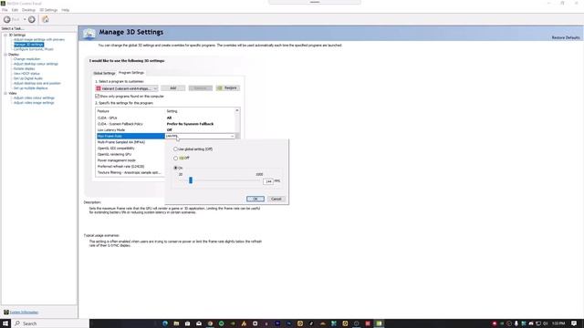This screenshot has height=328, width=584.
Task: Collapse the Display tree node
Action: (x=5, y=55)
